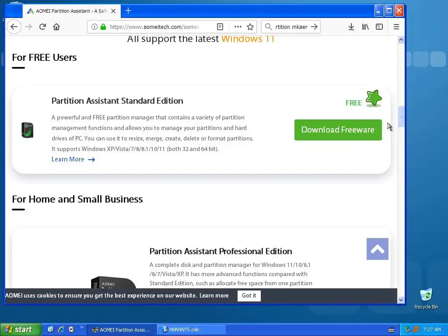448x336 pixels.
Task: Open the browser home page
Action: click(56, 27)
